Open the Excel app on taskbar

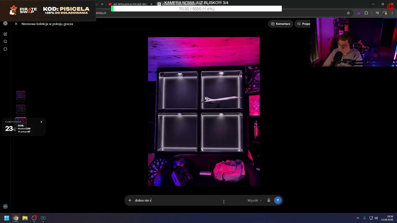(x=43, y=218)
